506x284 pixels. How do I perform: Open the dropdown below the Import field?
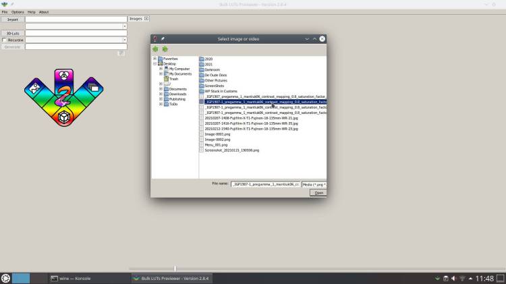click(125, 26)
